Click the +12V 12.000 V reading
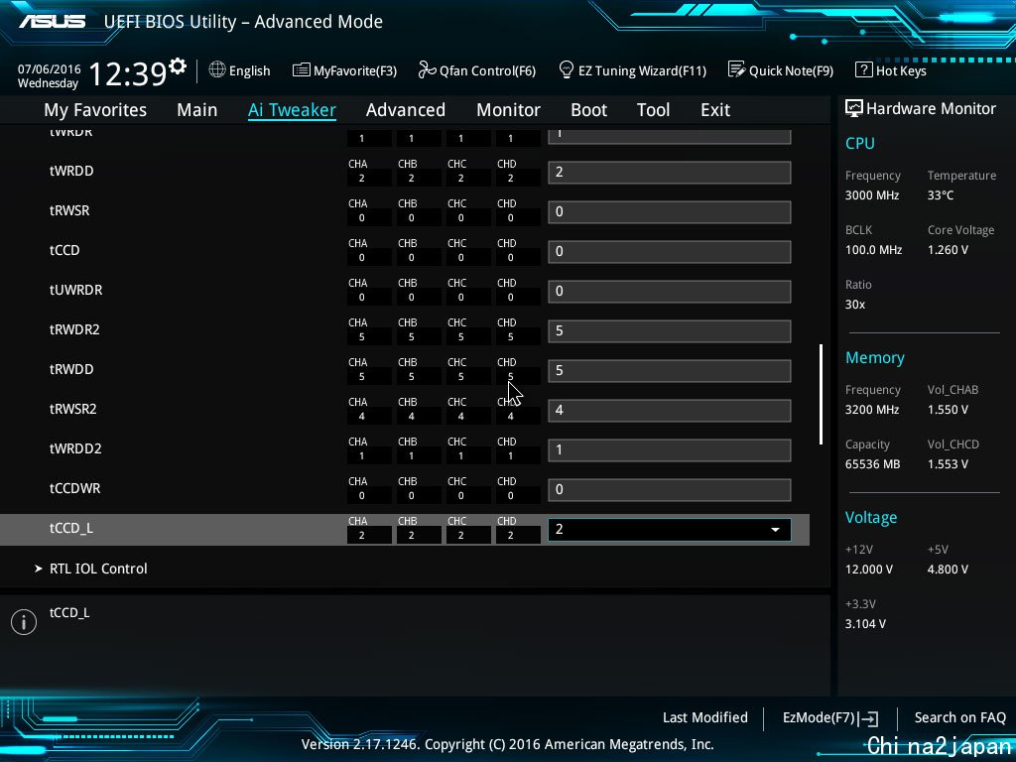This screenshot has width=1016, height=762. pyautogui.click(x=868, y=569)
